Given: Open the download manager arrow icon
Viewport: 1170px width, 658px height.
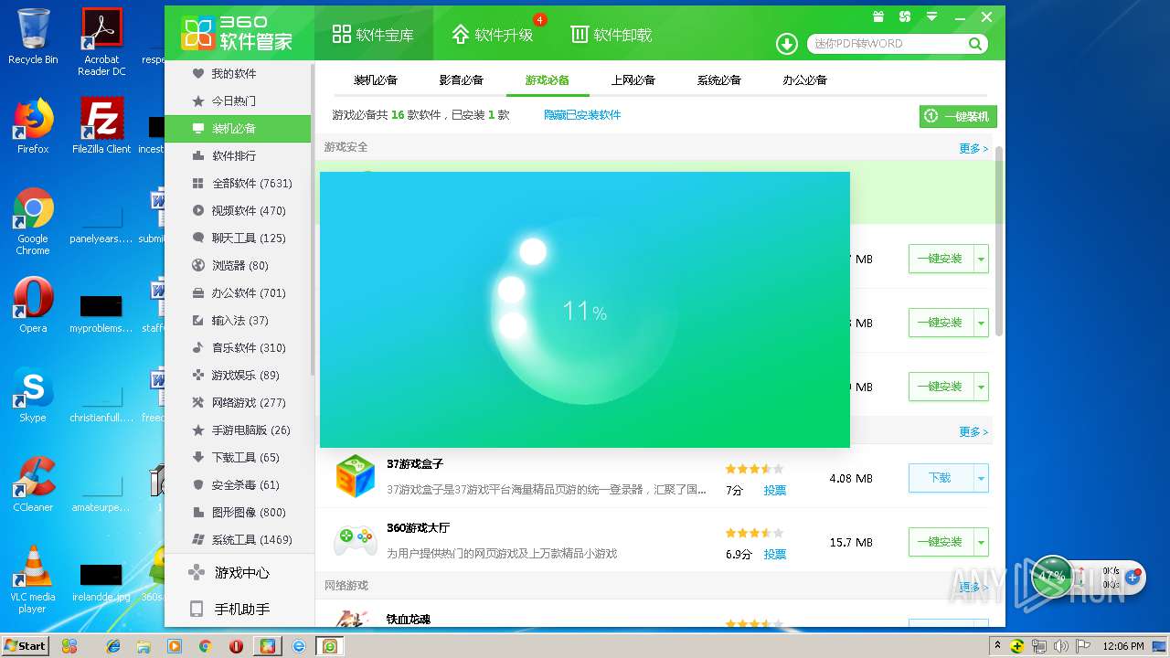Looking at the screenshot, I should [786, 43].
